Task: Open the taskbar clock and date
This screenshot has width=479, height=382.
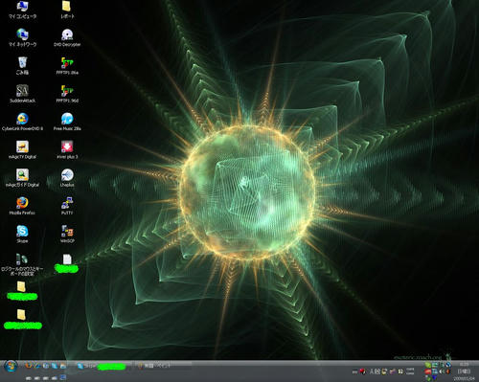Action: [464, 371]
